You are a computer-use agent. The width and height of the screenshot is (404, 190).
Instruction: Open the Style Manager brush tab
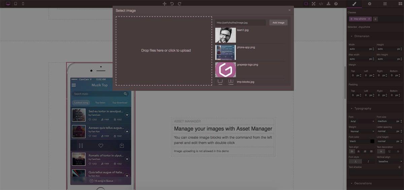(354, 4)
